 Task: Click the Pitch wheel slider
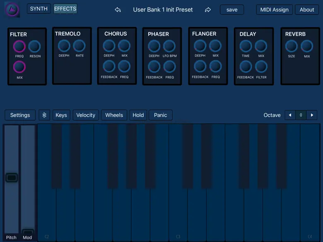point(12,178)
